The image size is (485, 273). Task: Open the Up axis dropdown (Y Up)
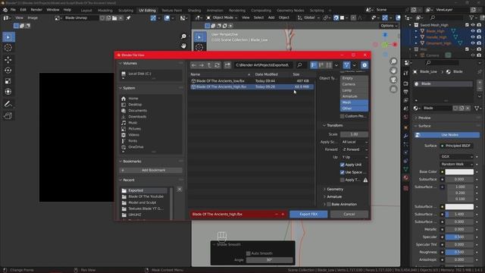[x=354, y=157]
